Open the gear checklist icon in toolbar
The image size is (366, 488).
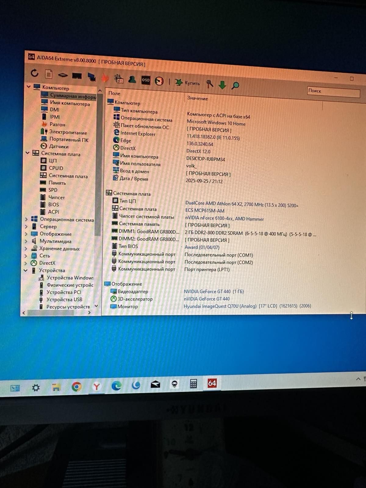119,79
